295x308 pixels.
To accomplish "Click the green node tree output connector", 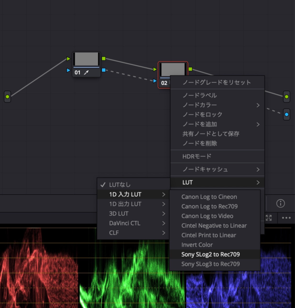I will tap(287, 97).
